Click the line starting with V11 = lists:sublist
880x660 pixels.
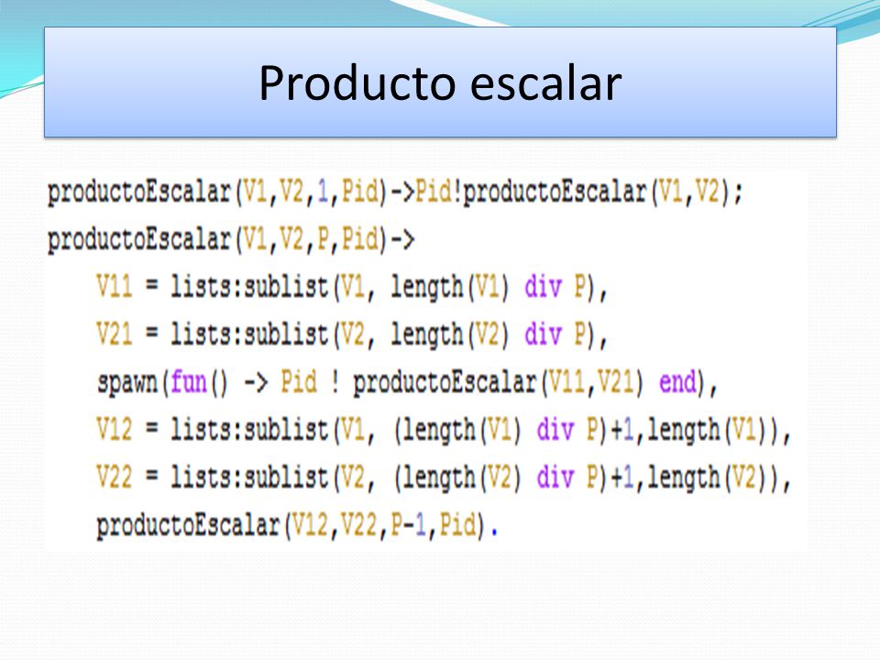(x=351, y=287)
